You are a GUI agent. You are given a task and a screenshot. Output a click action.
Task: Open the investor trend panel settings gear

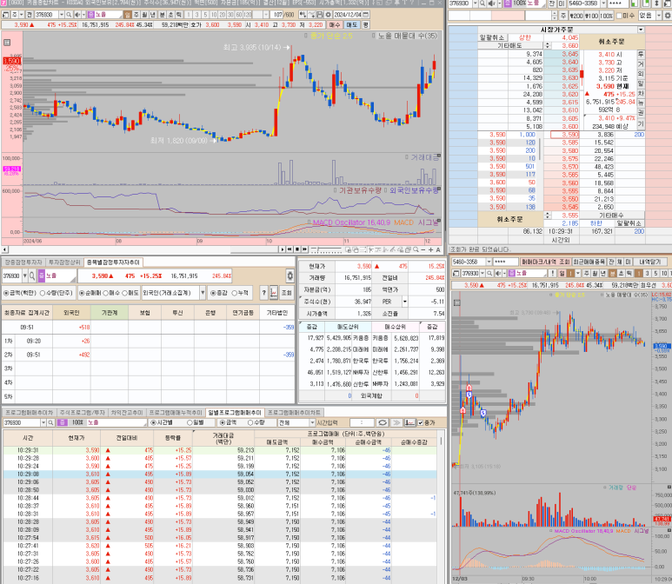coord(289,276)
